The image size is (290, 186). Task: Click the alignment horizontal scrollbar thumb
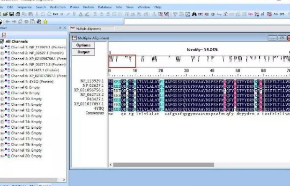[164, 165]
